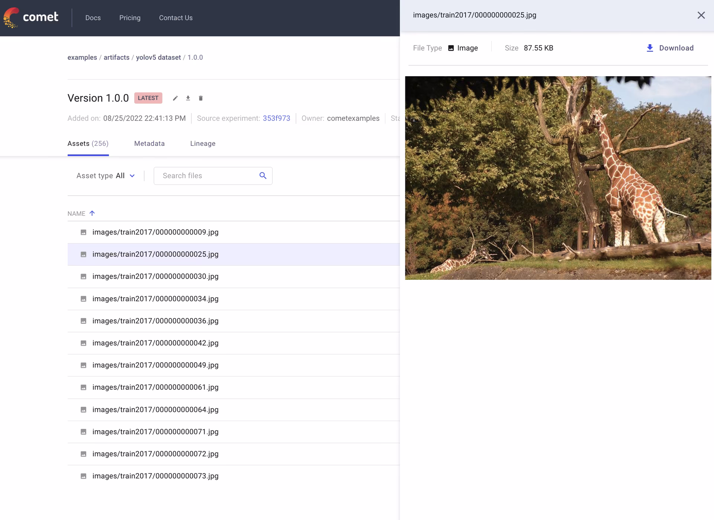Select file images/train2017/000000000042.jpg

[155, 343]
